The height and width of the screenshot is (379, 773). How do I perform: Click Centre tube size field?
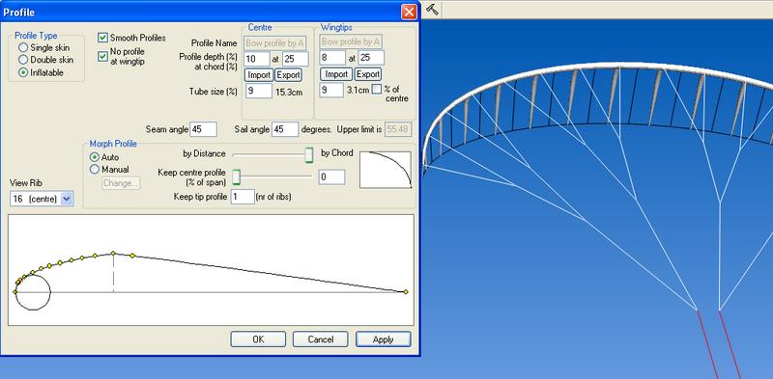pos(259,91)
